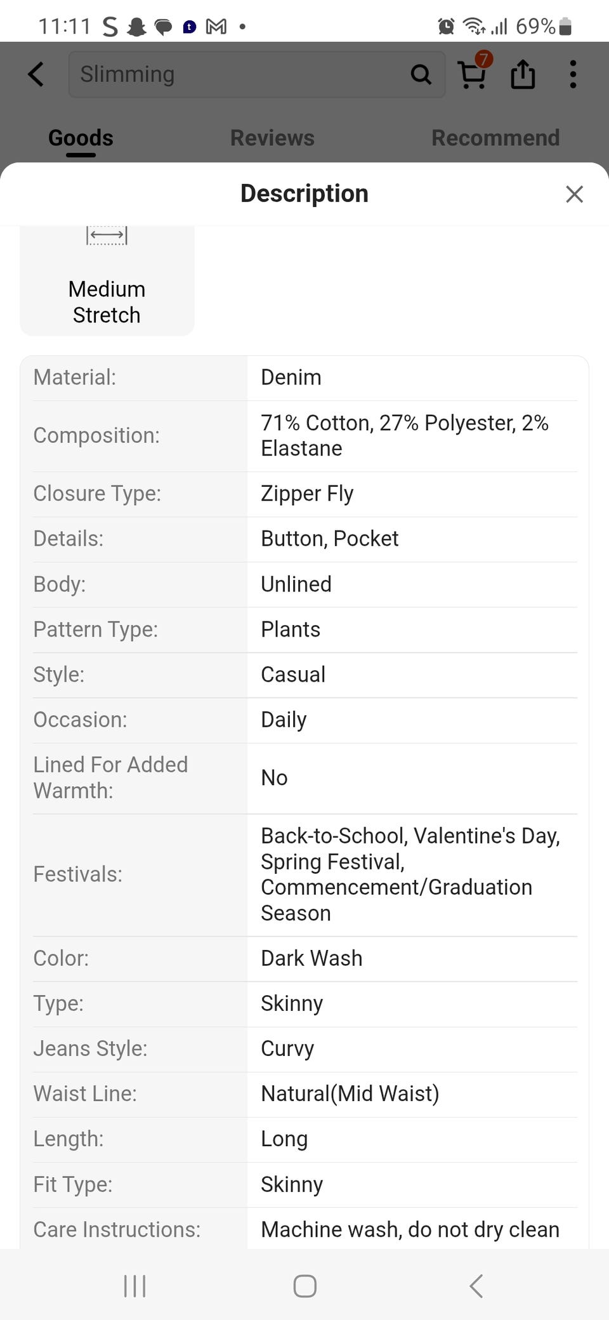This screenshot has width=609, height=1320.
Task: Select the Festivals row value text
Action: 410,874
